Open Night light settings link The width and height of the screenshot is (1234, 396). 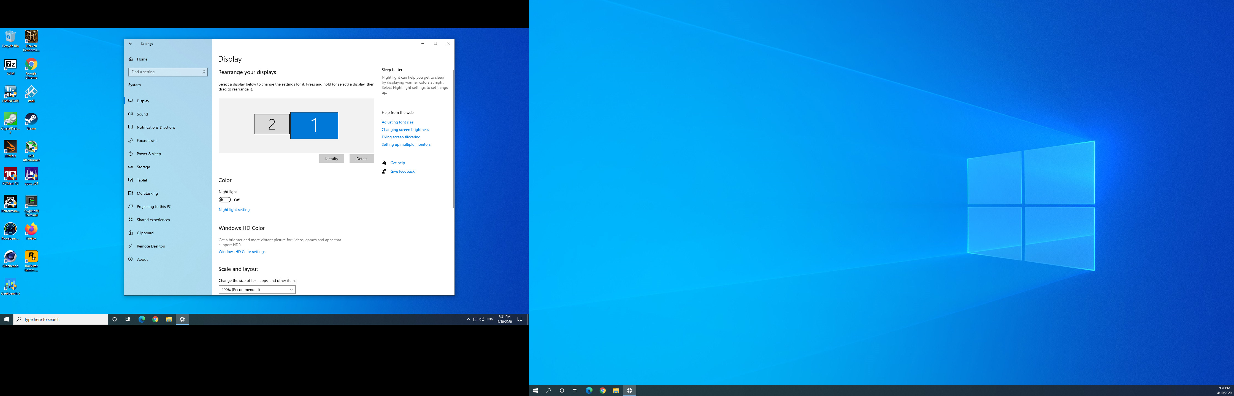pyautogui.click(x=235, y=210)
